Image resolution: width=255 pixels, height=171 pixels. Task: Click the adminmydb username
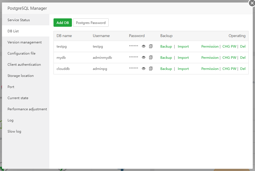[x=102, y=58]
